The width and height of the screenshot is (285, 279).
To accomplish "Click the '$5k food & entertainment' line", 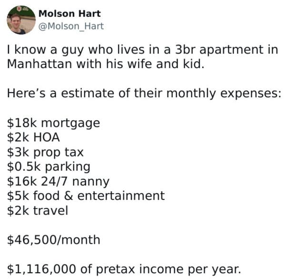I will point(86,196).
